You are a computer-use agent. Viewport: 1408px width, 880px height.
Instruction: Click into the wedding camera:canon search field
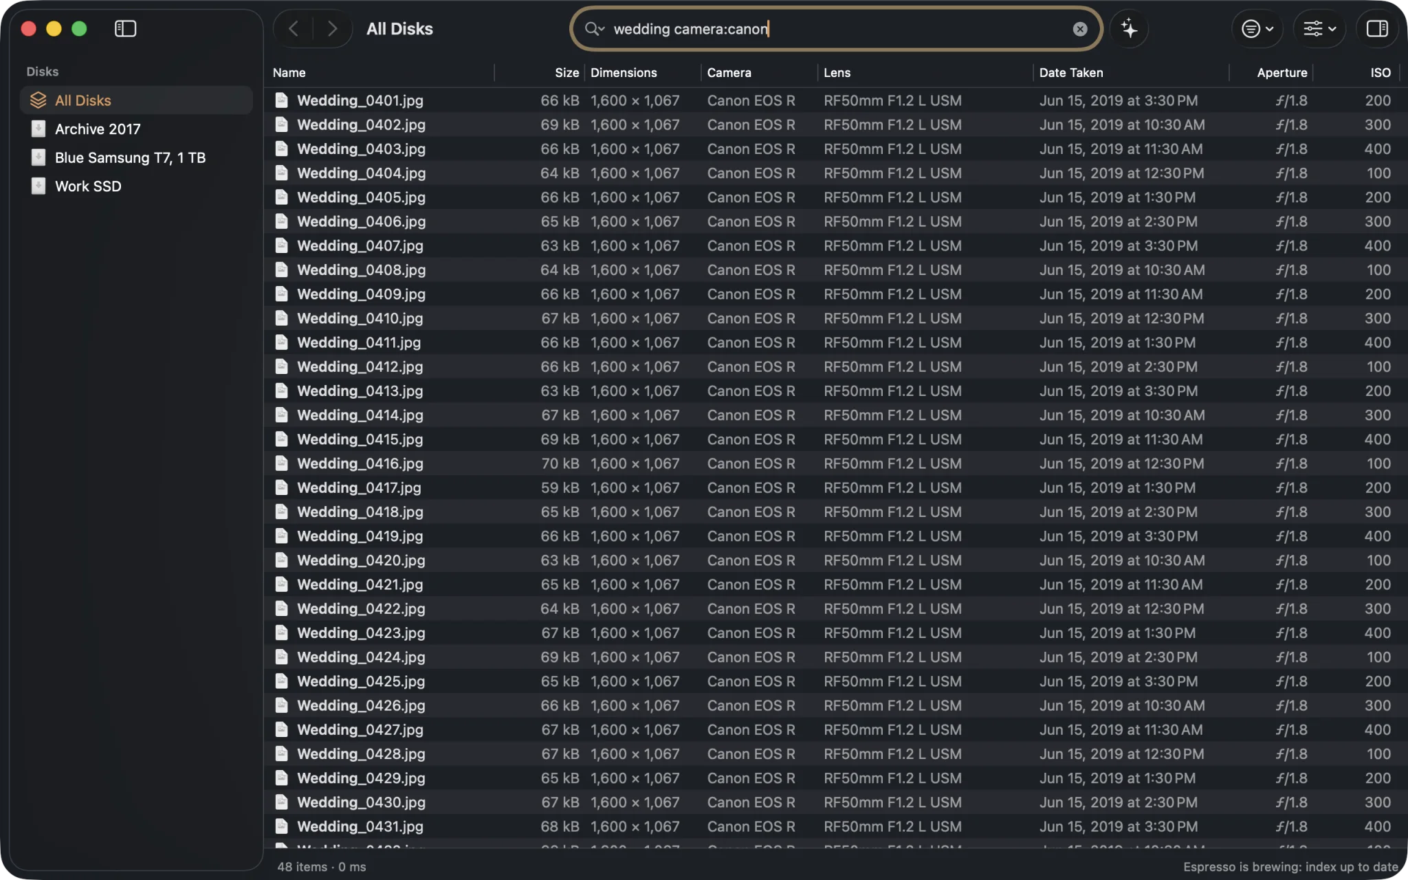[x=836, y=29]
